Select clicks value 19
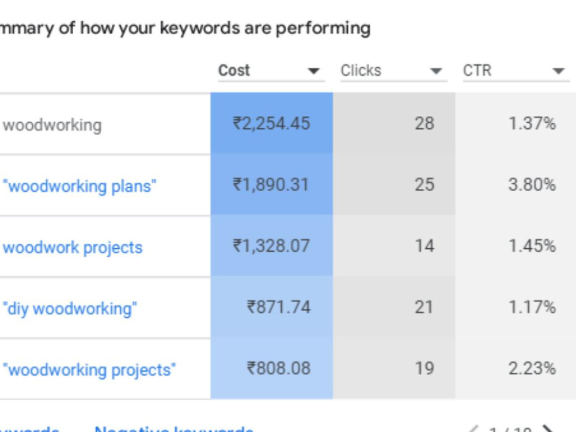The image size is (576, 432). [x=425, y=369]
